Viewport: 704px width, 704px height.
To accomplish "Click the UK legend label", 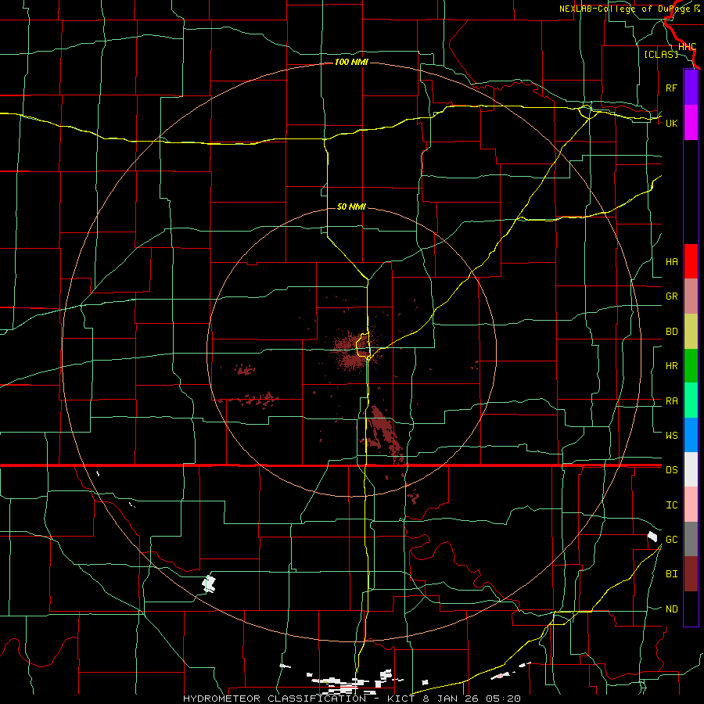I will [x=671, y=123].
